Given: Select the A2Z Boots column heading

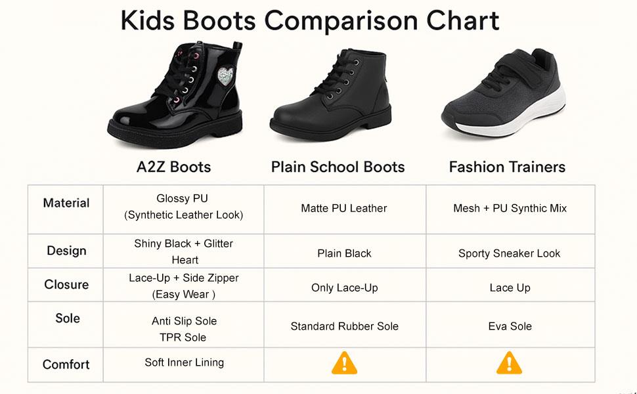Looking at the screenshot, I should coord(173,167).
